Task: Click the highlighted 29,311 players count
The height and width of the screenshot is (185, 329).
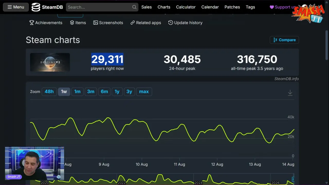Action: tap(107, 59)
